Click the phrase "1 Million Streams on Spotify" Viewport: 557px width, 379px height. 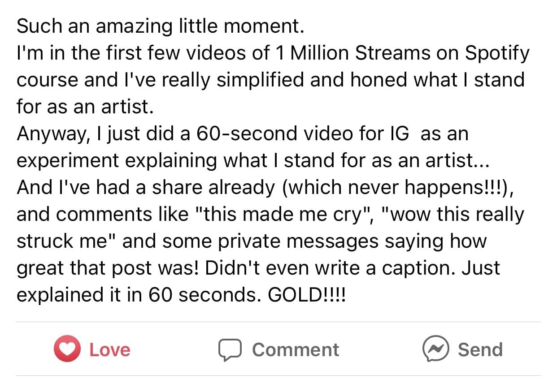pyautogui.click(x=400, y=53)
